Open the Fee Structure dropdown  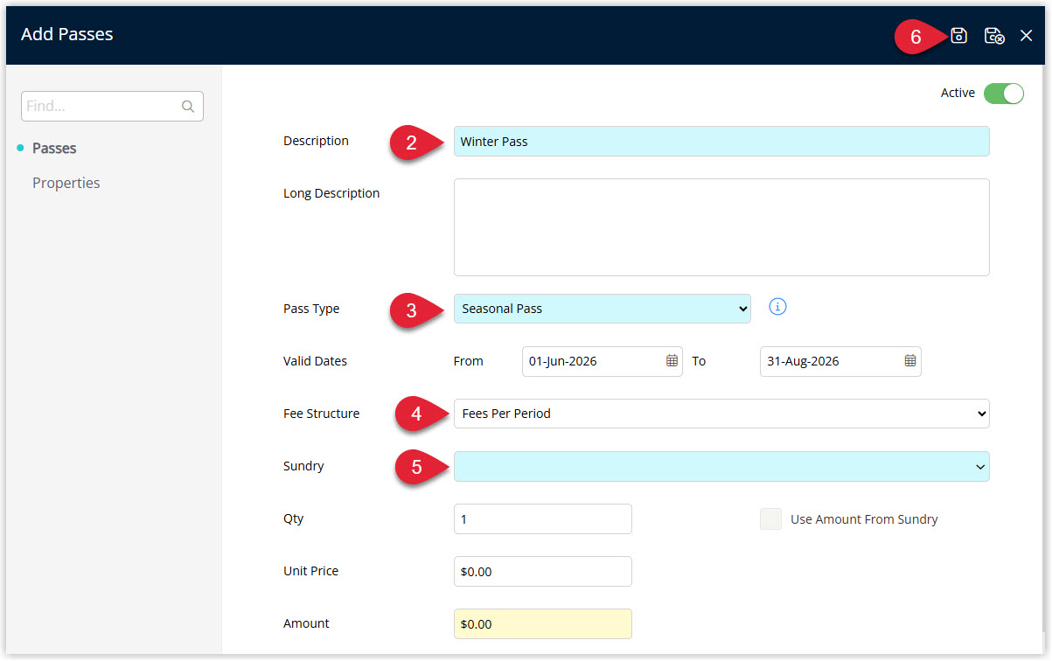click(721, 414)
